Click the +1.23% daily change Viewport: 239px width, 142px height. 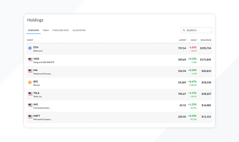pos(192,104)
